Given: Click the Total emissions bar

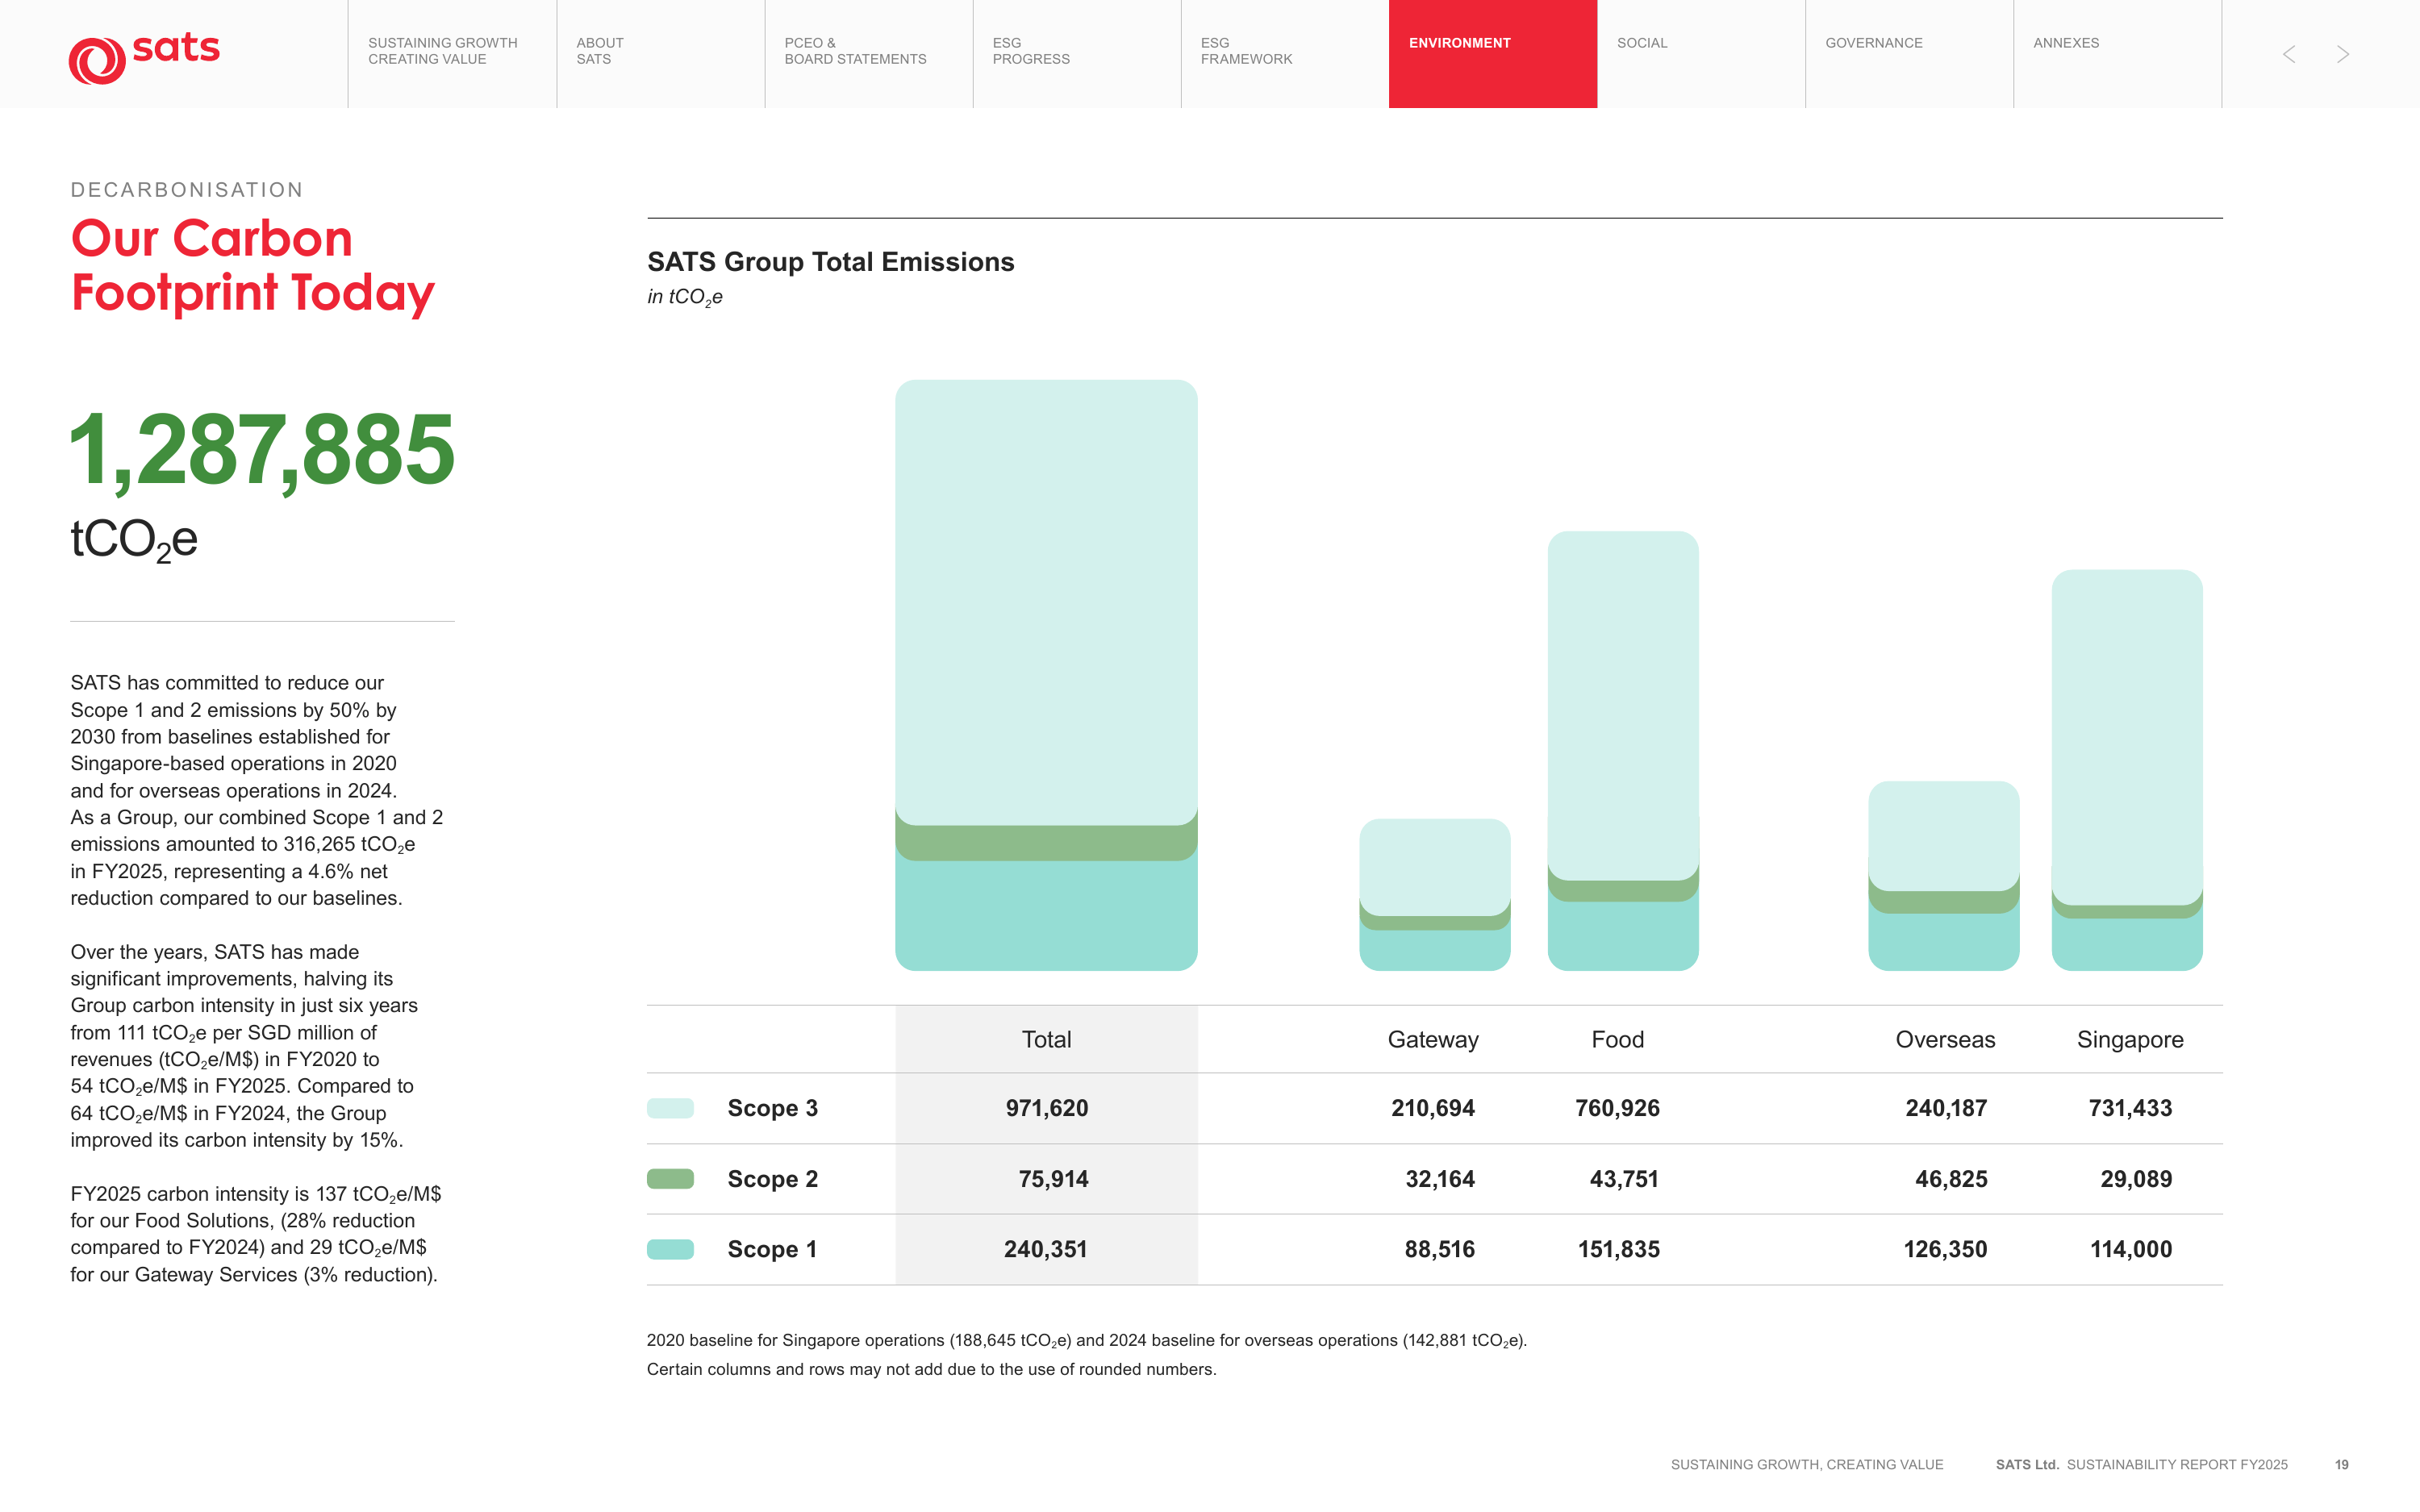Looking at the screenshot, I should (x=1046, y=675).
